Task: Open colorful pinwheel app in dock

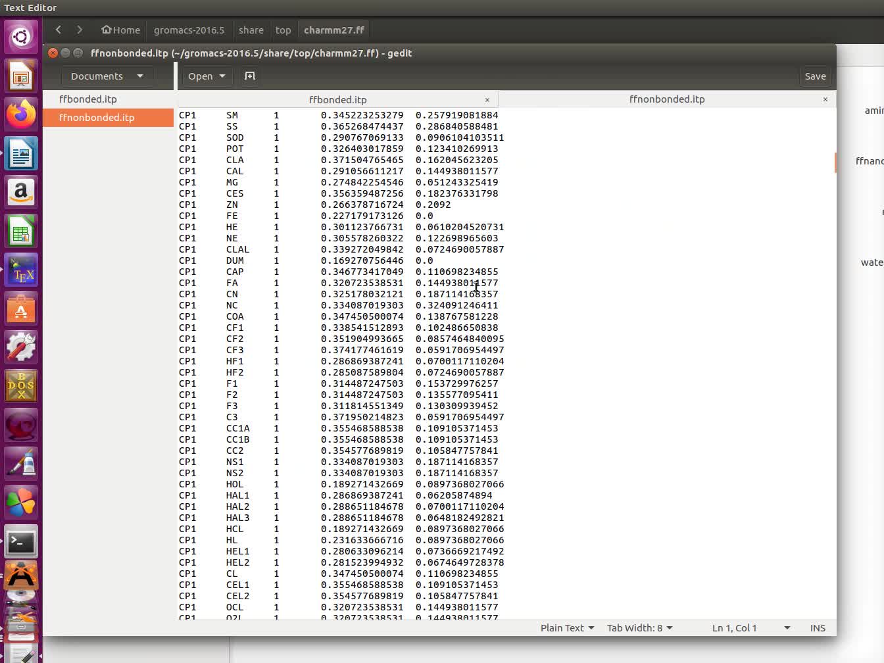Action: (21, 503)
